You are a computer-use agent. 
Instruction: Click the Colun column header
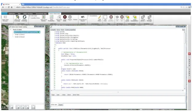(64, 95)
